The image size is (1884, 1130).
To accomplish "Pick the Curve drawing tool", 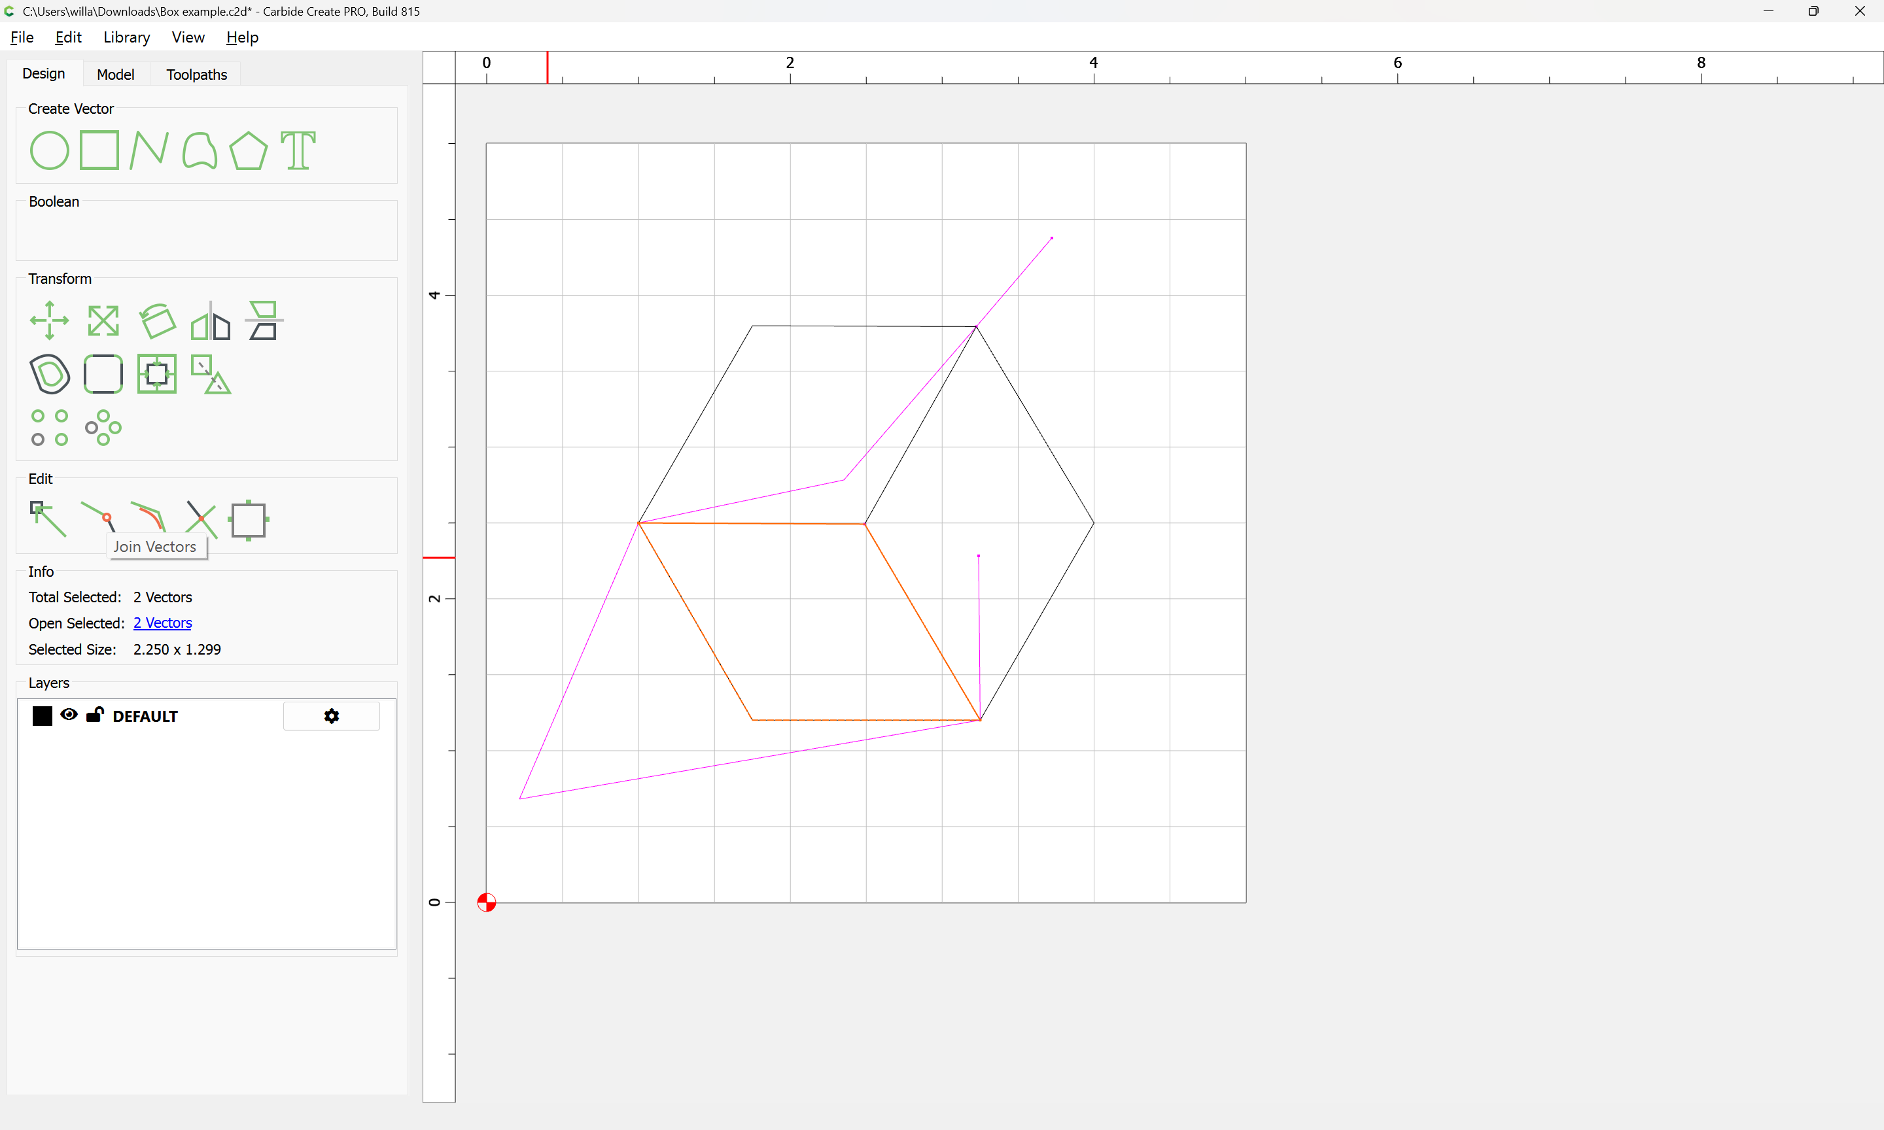I will pyautogui.click(x=200, y=151).
